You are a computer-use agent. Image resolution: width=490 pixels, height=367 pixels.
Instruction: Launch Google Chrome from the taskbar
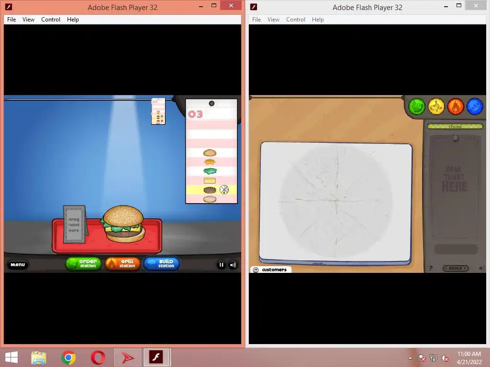tap(68, 357)
